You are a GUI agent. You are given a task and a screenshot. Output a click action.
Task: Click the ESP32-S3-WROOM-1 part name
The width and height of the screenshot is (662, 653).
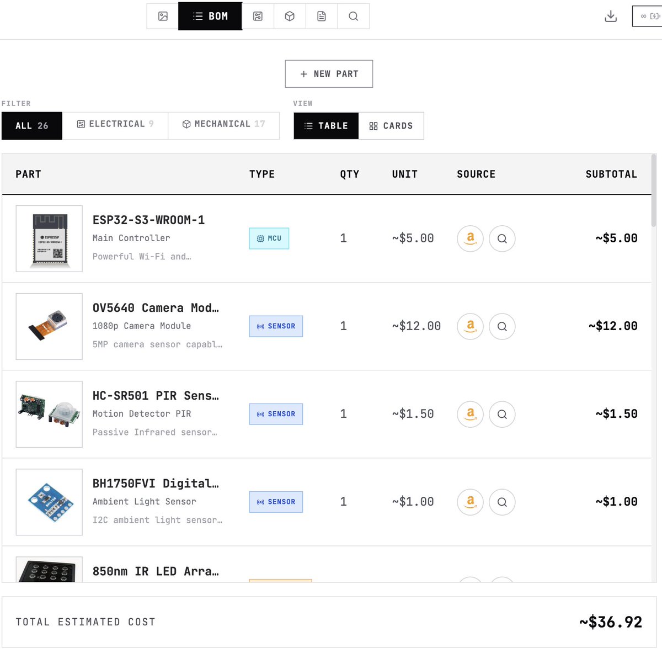tap(148, 220)
